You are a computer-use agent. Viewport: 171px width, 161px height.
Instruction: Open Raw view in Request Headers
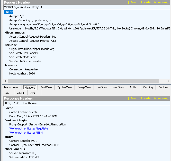point(133,2)
